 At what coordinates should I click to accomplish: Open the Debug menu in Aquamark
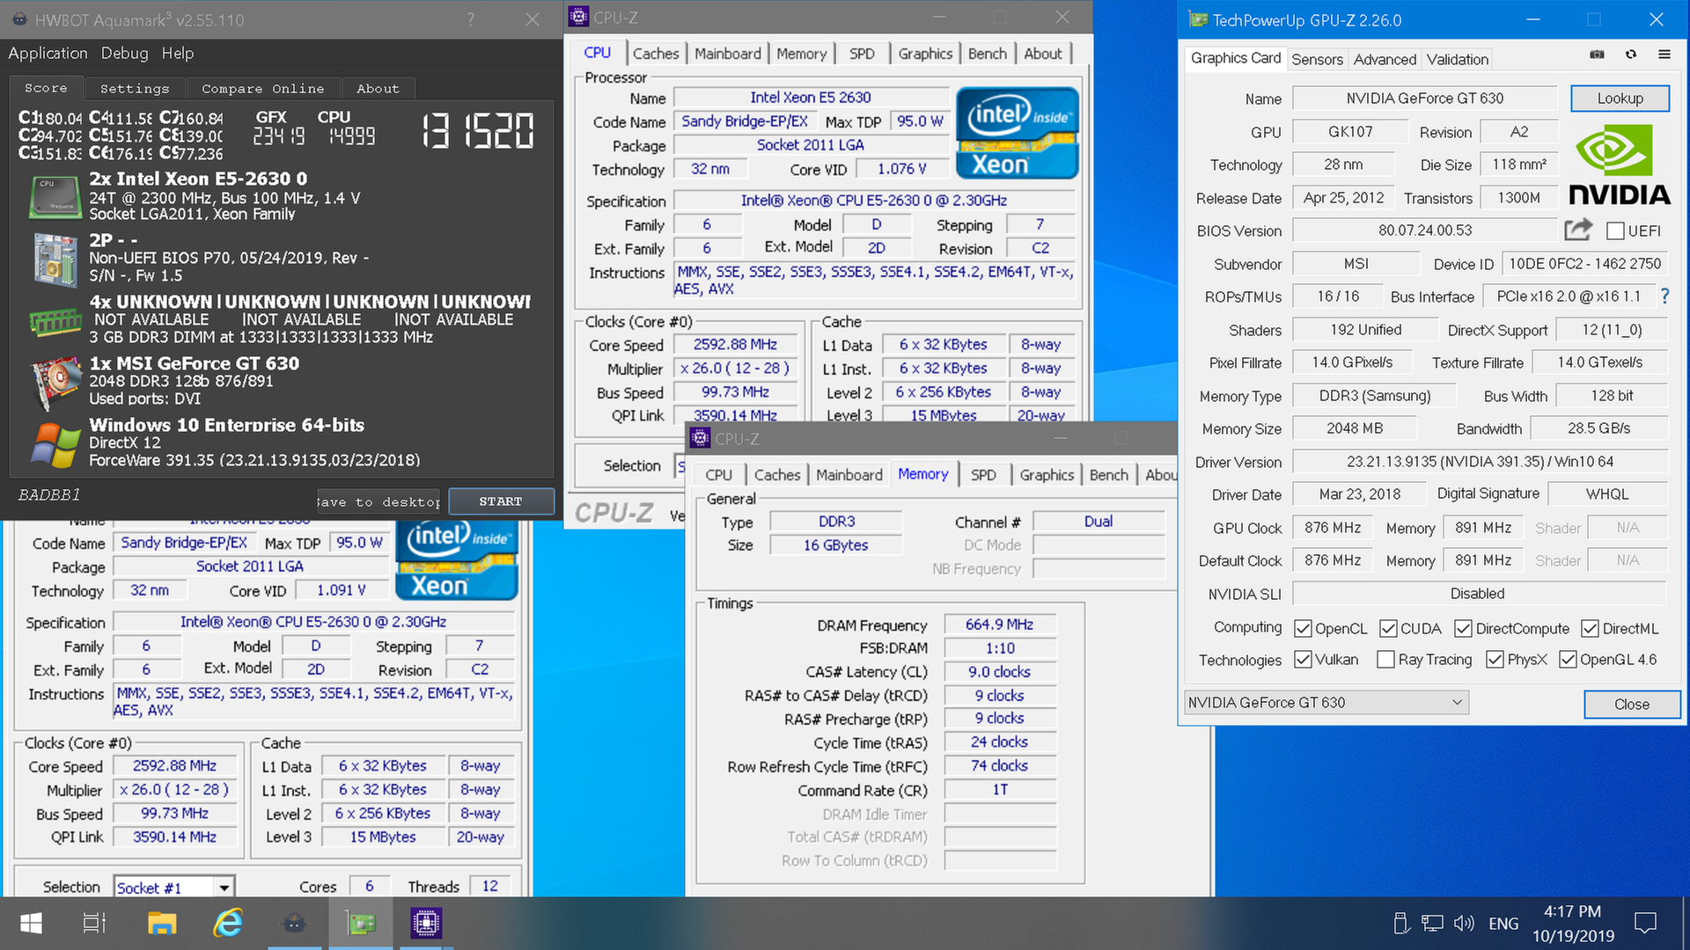125,54
